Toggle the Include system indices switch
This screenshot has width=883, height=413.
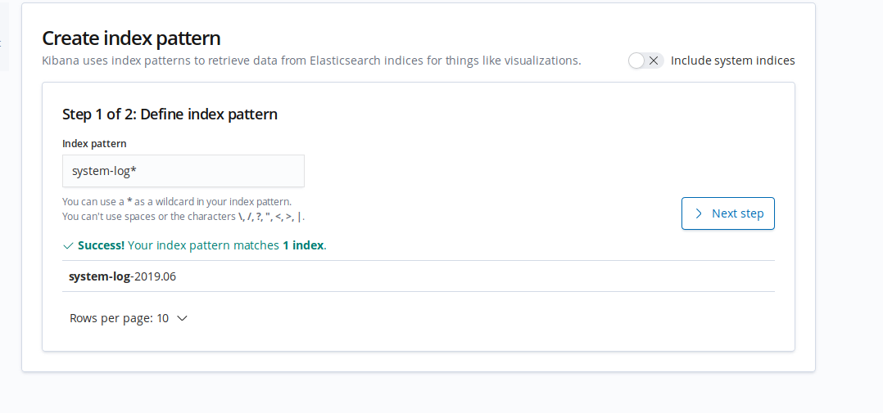click(645, 61)
